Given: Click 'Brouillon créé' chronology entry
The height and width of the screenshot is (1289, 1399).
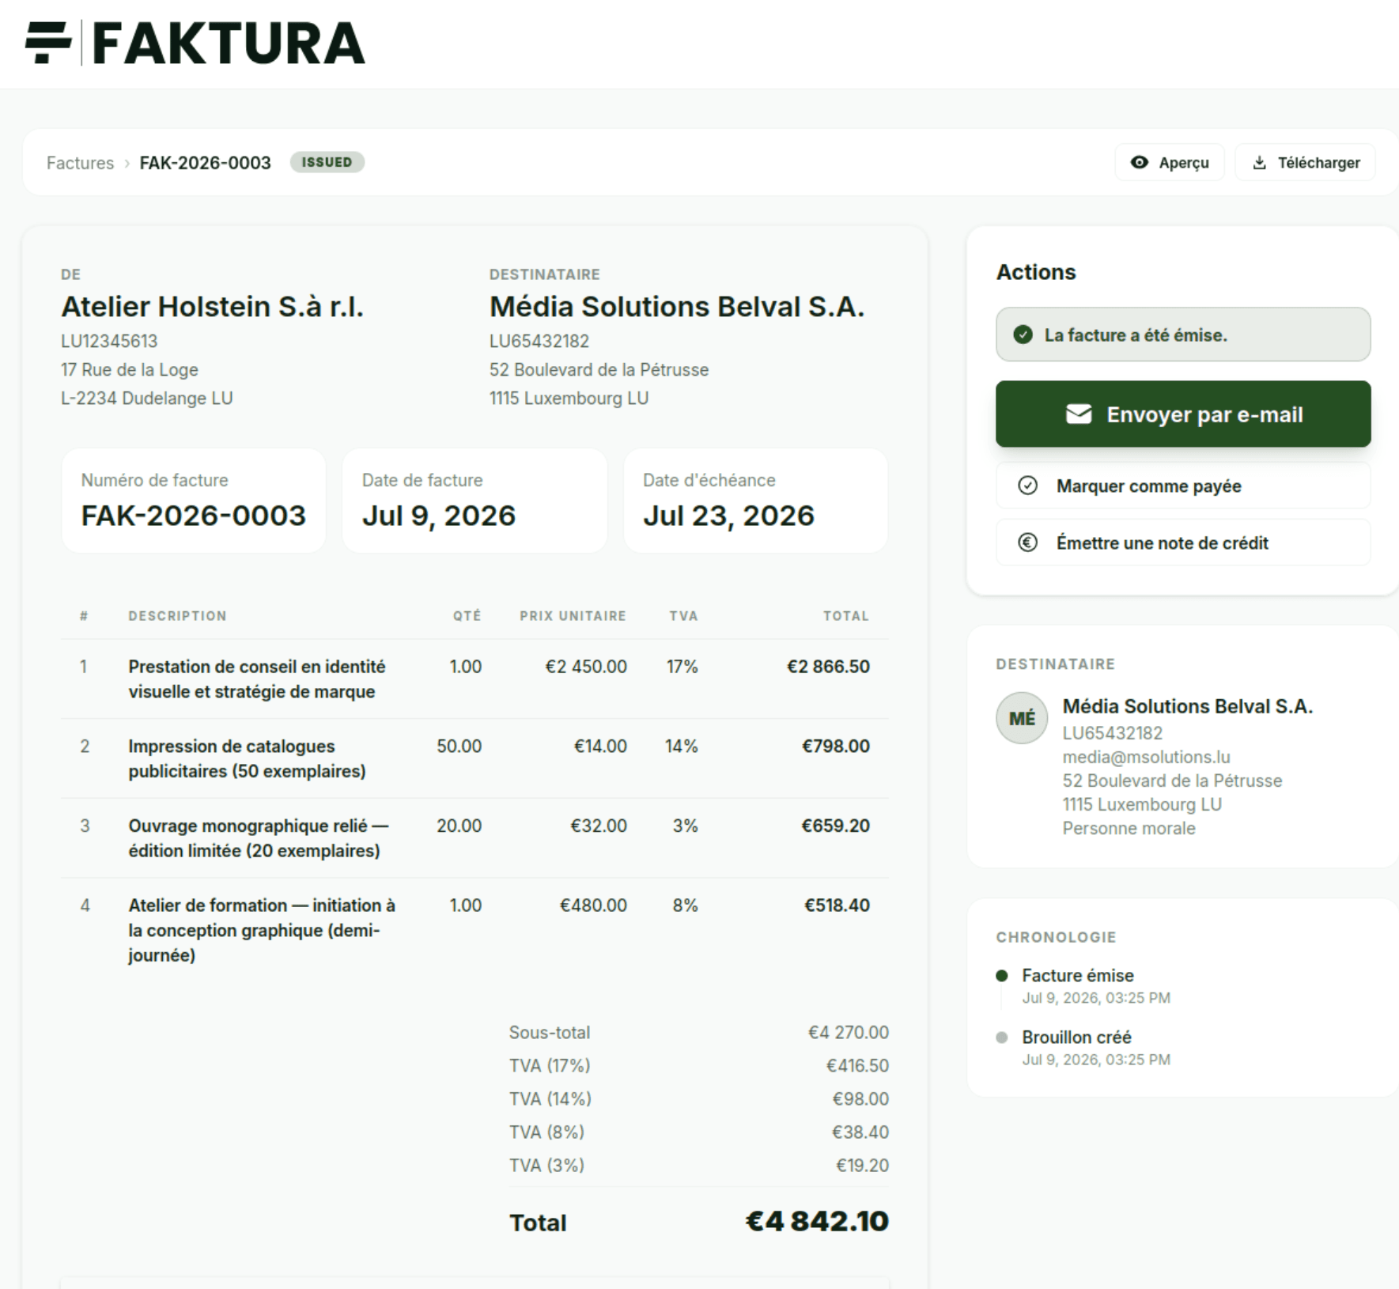Looking at the screenshot, I should (x=1076, y=1037).
